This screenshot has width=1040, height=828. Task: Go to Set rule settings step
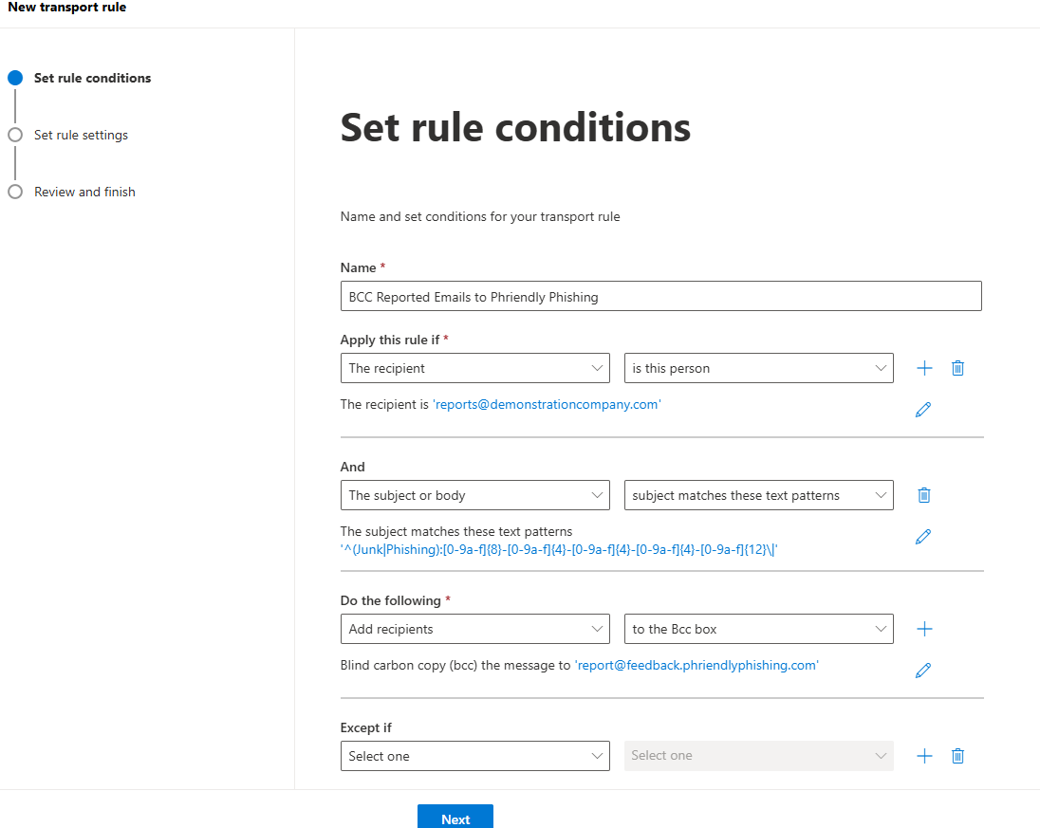(x=81, y=135)
